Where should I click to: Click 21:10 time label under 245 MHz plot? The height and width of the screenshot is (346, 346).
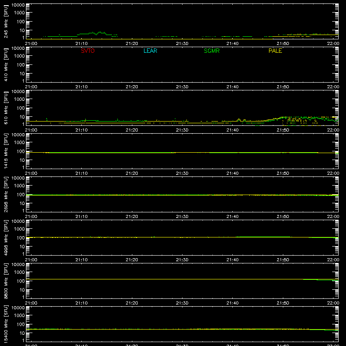pos(81,44)
